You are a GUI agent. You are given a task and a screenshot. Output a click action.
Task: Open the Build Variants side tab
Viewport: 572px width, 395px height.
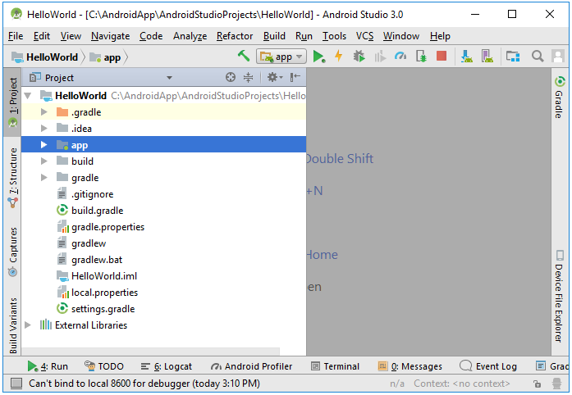pyautogui.click(x=13, y=325)
